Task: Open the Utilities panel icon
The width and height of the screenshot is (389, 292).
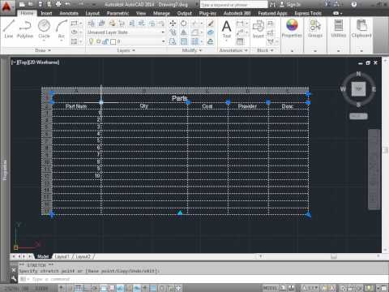Action: click(339, 28)
